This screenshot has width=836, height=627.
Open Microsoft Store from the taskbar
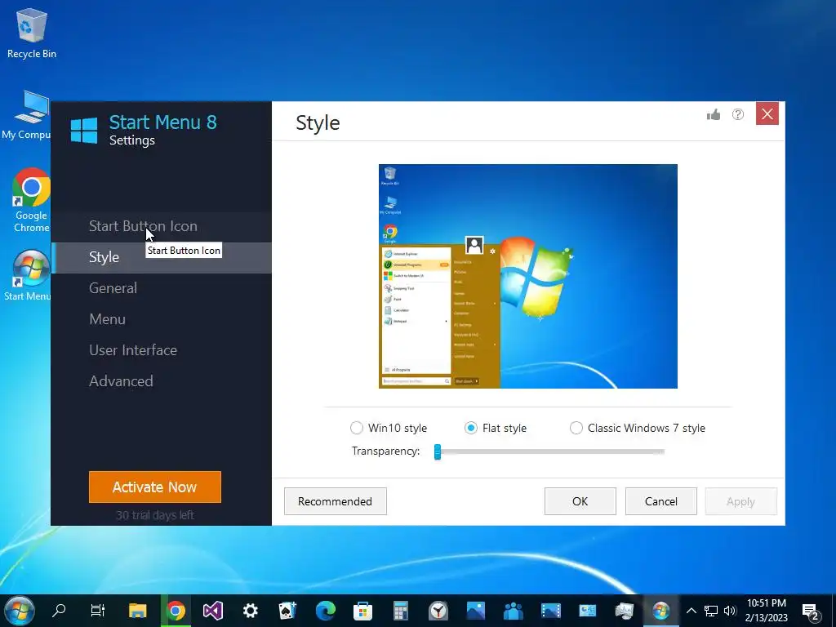pyautogui.click(x=362, y=611)
